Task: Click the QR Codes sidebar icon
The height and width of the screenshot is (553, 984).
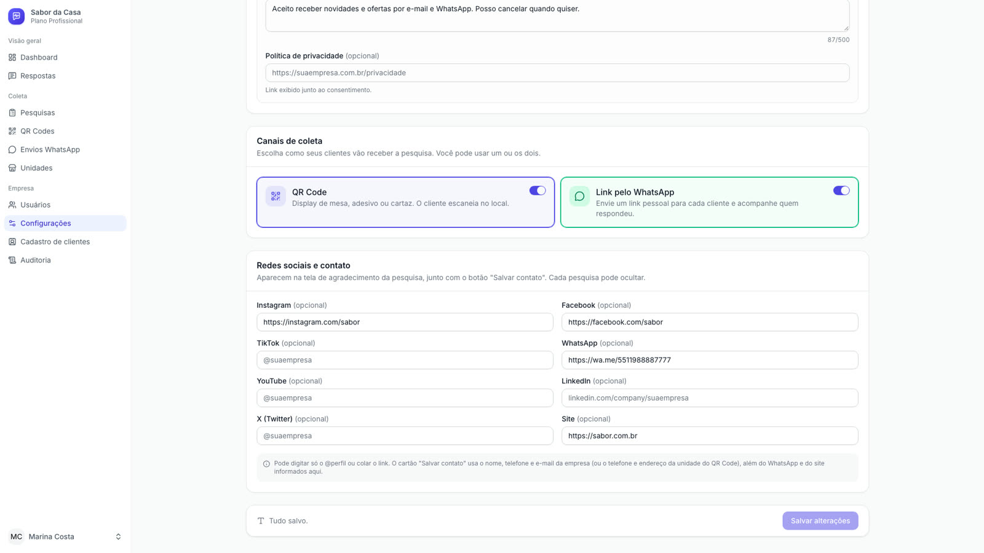Action: point(12,131)
